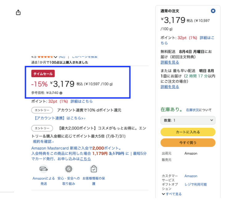Click the 在庫状況 link
This screenshot has height=204, width=237.
pos(192,110)
